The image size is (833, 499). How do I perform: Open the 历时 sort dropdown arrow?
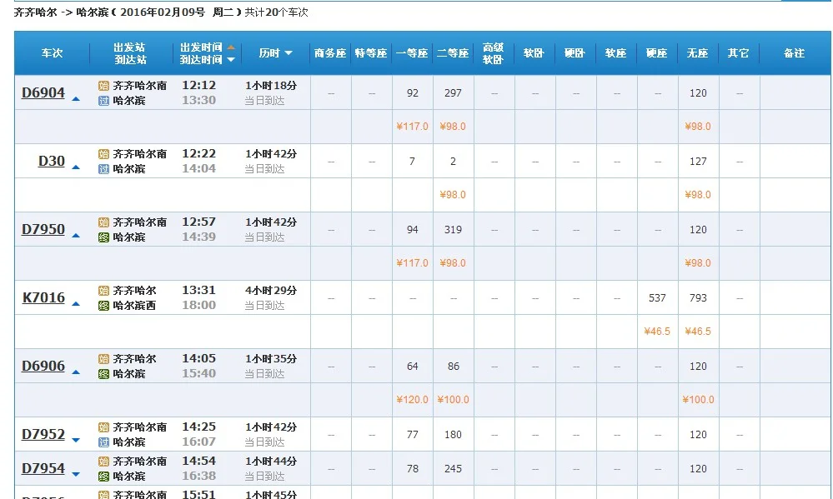289,53
